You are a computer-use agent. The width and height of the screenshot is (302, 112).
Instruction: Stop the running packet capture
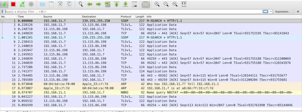(x=13, y=4)
